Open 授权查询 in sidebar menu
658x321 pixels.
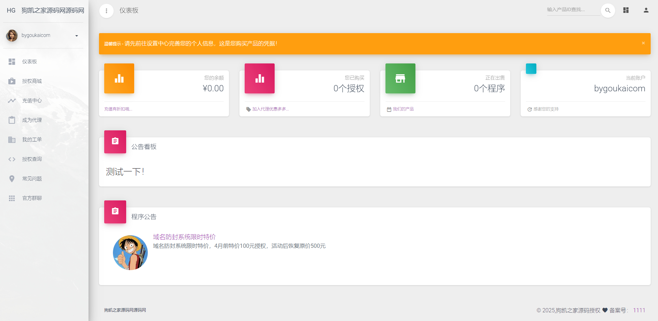click(32, 159)
